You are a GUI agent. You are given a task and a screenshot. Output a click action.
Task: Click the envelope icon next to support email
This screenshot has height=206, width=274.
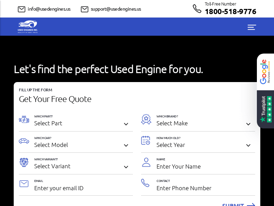(x=85, y=9)
